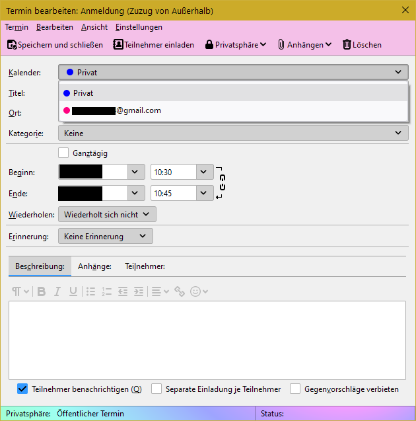This screenshot has height=421, width=416.
Task: Open the Erinnerung dropdown
Action: 106,237
